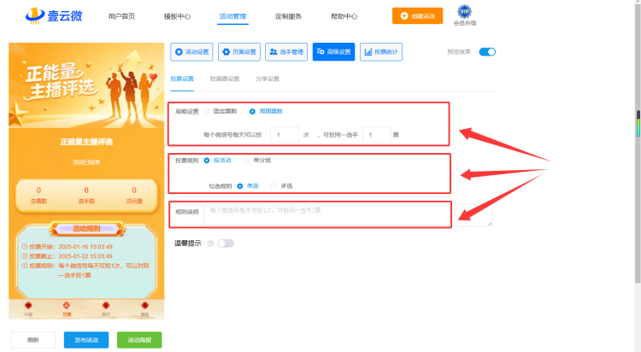Click the VIP 会员升级 badge
This screenshot has width=641, height=352.
click(x=465, y=15)
